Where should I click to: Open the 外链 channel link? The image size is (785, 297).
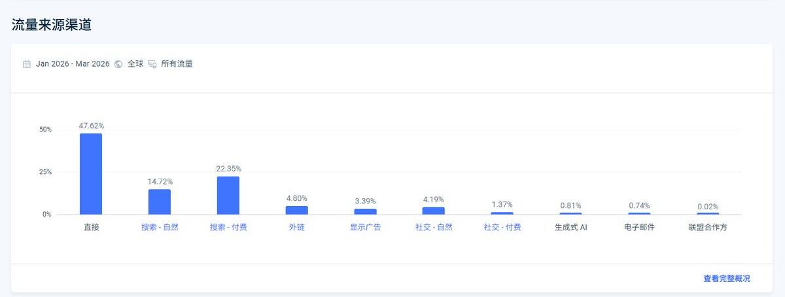coord(297,228)
